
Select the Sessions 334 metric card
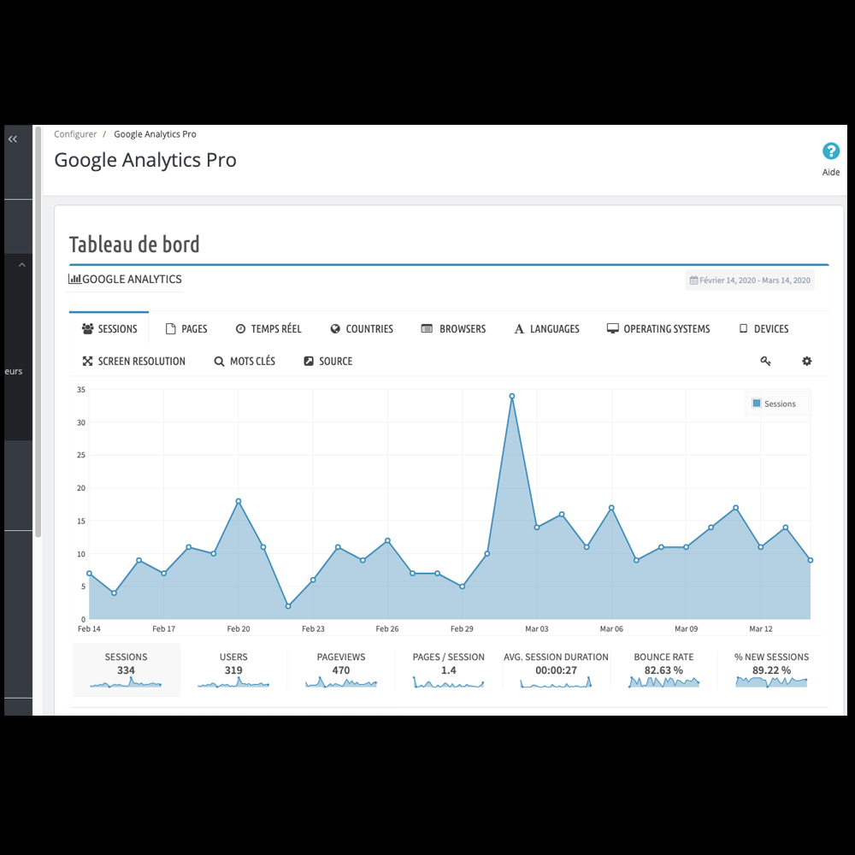pyautogui.click(x=126, y=669)
